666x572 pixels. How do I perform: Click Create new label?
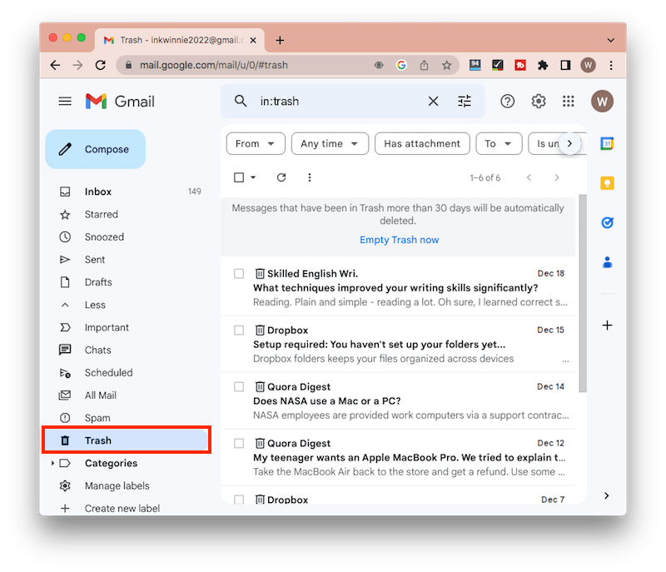122,508
